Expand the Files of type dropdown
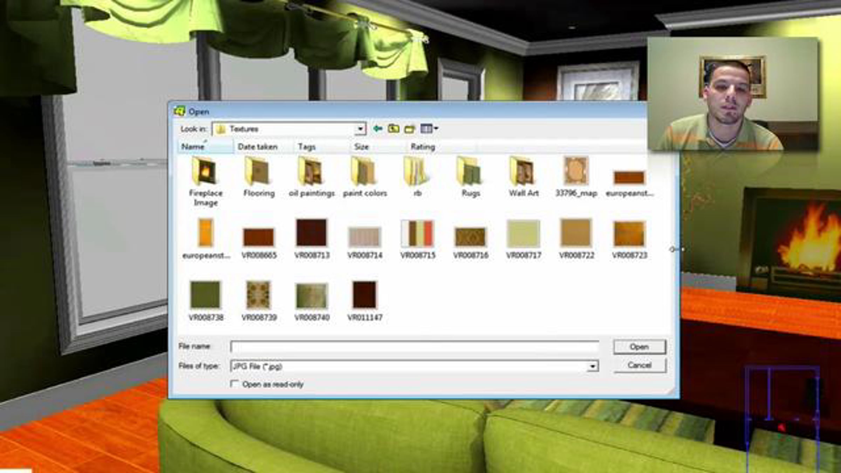841x473 pixels. click(x=593, y=366)
